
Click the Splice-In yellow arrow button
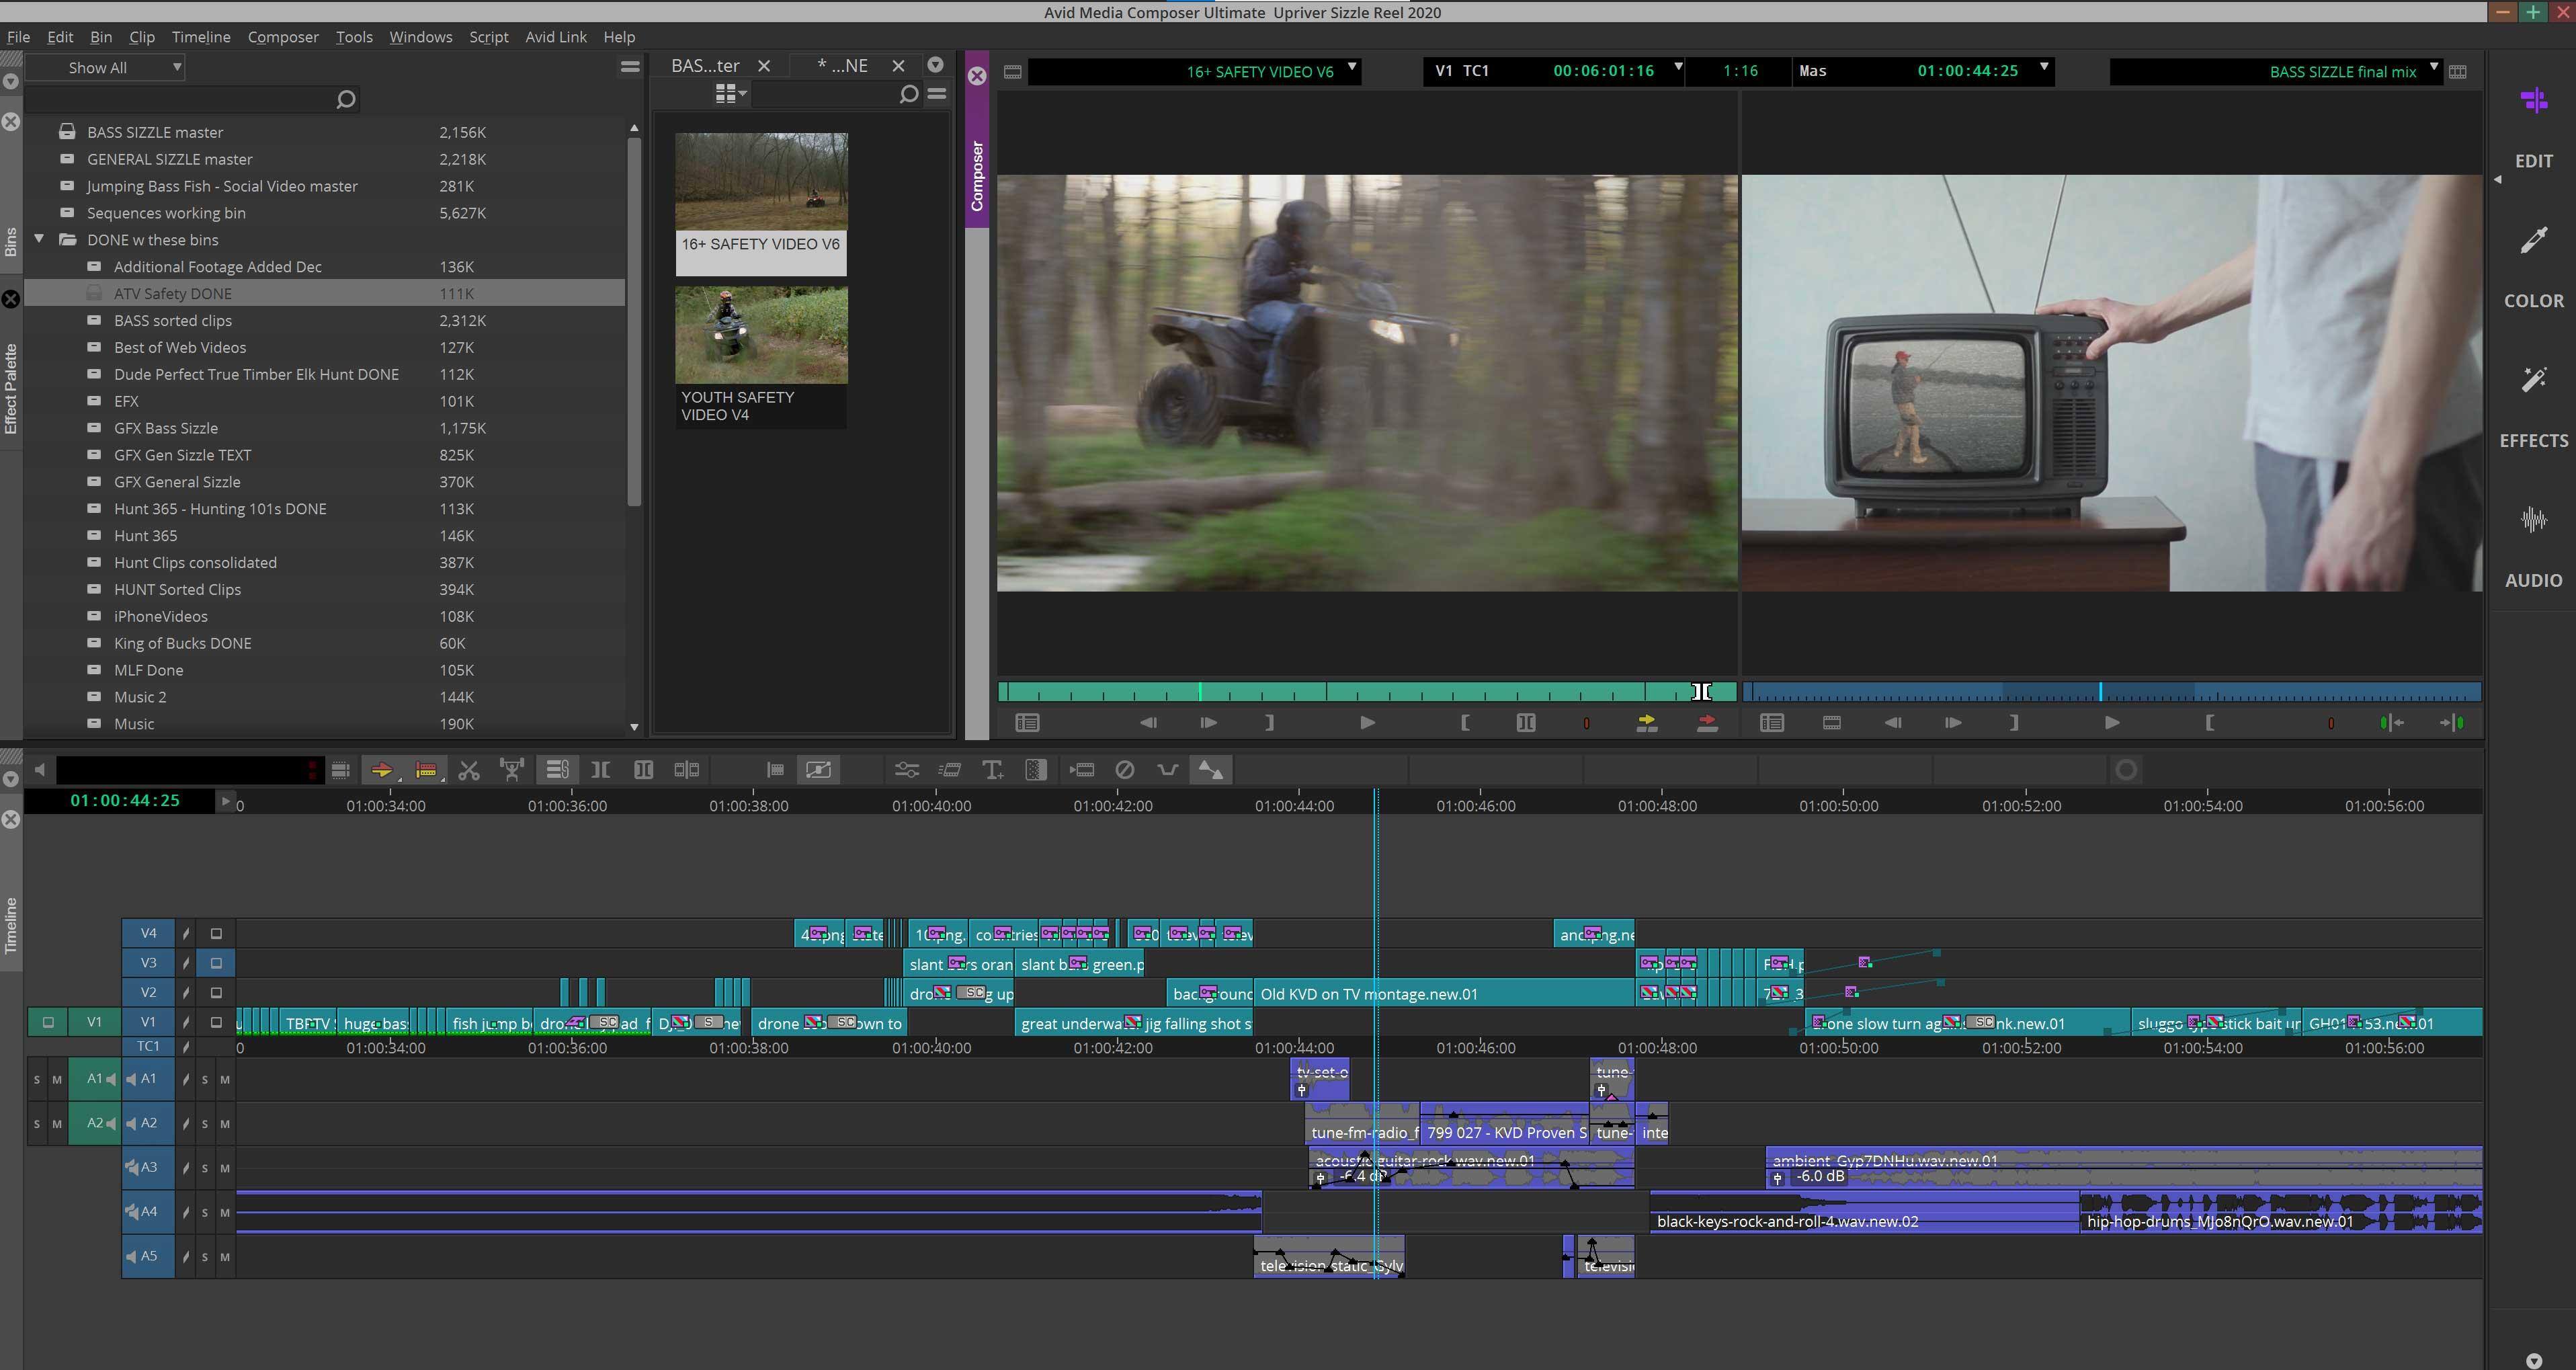[1646, 723]
